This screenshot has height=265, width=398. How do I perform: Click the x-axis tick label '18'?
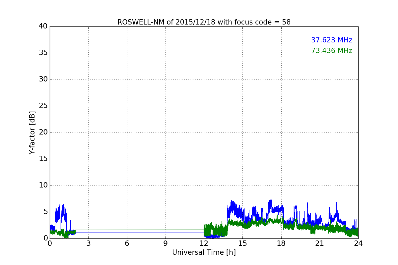pyautogui.click(x=281, y=243)
